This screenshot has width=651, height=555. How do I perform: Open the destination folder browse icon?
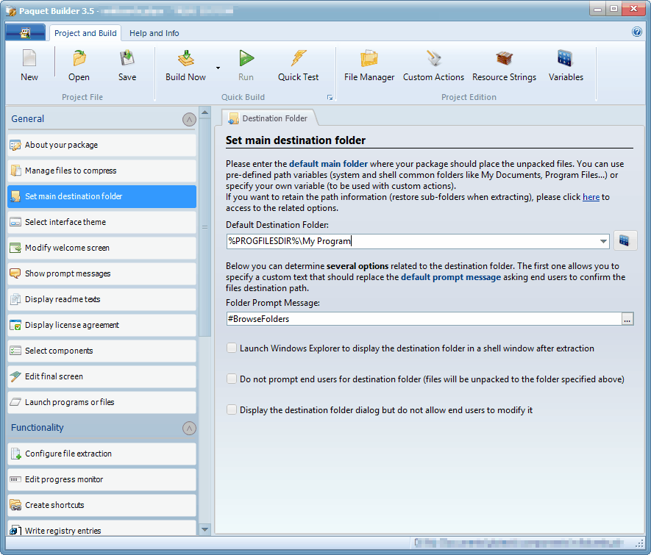(625, 240)
